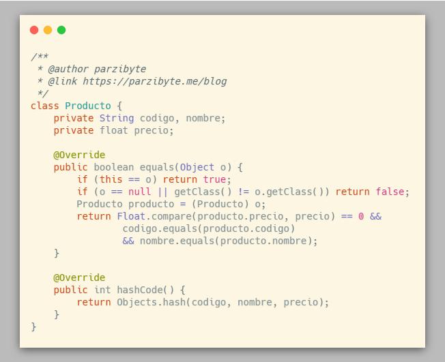
Task: Click the 'class' keyword
Action: pyautogui.click(x=44, y=106)
